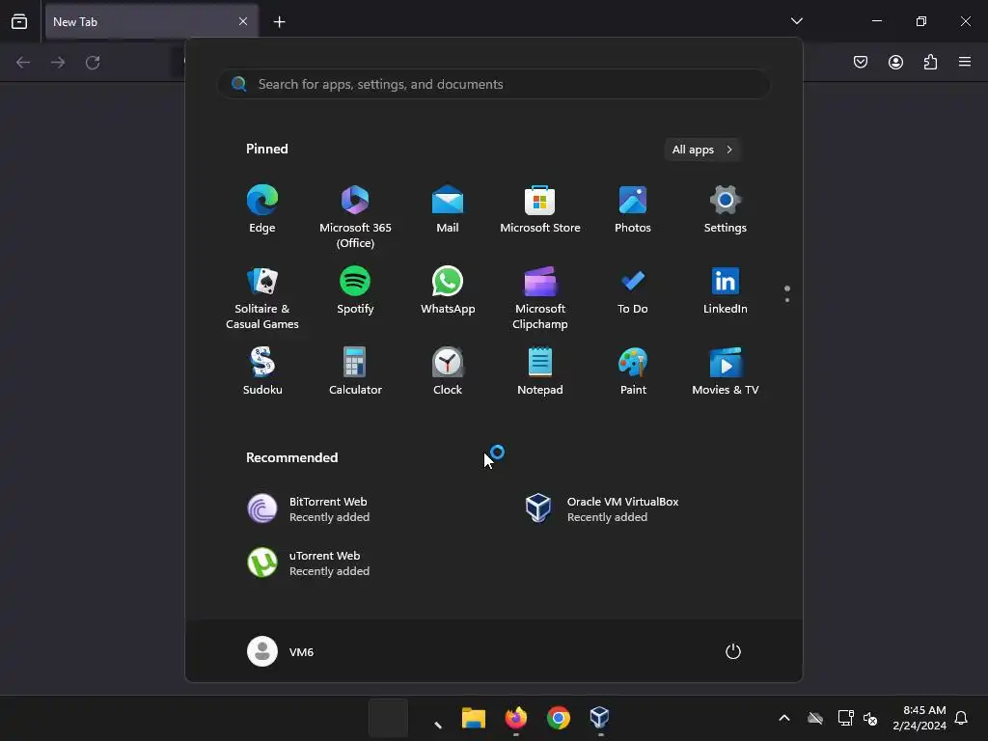Open Notepad from pinned apps
This screenshot has width=988, height=741.
pos(540,371)
